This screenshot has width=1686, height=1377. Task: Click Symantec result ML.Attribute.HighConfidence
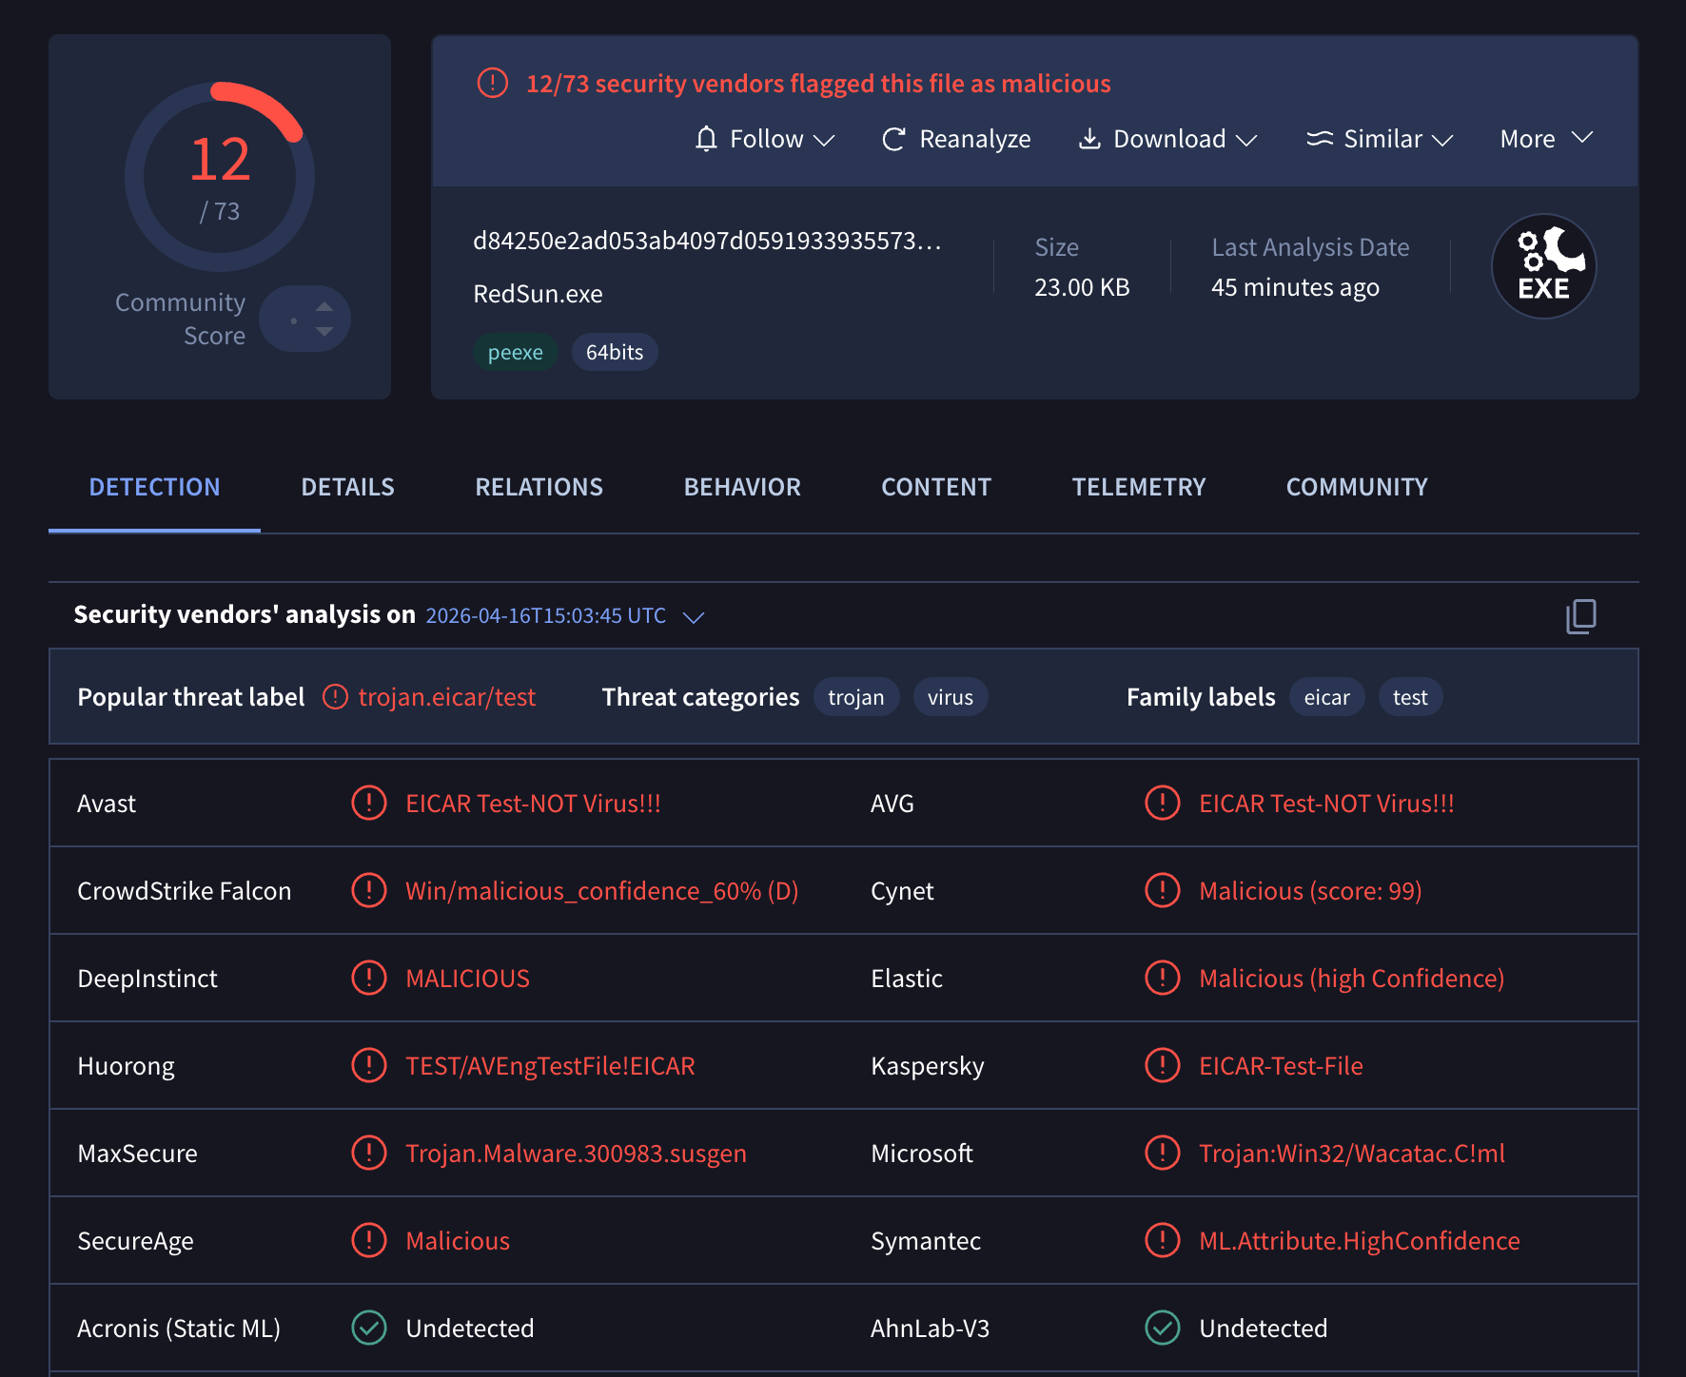click(1360, 1240)
